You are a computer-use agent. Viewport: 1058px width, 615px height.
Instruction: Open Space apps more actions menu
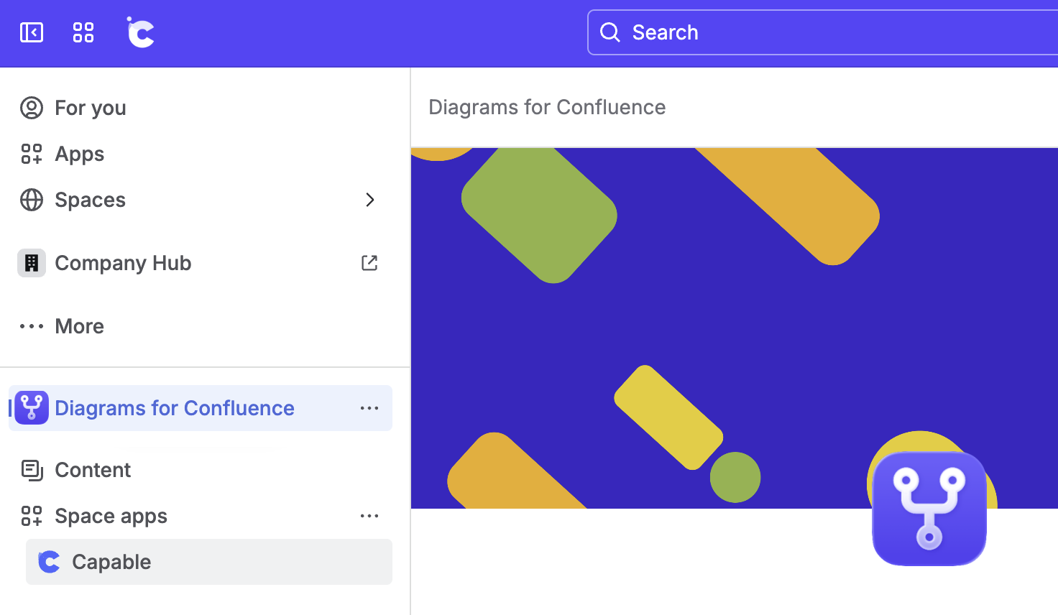pos(369,516)
